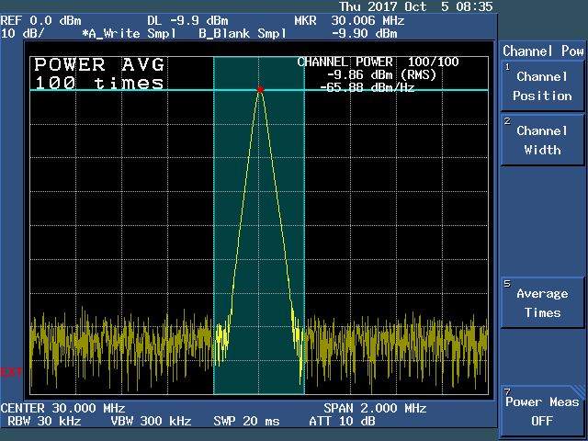Select the 10 dB/ scale label
Screen dimensions: 588x441
[x=22, y=33]
